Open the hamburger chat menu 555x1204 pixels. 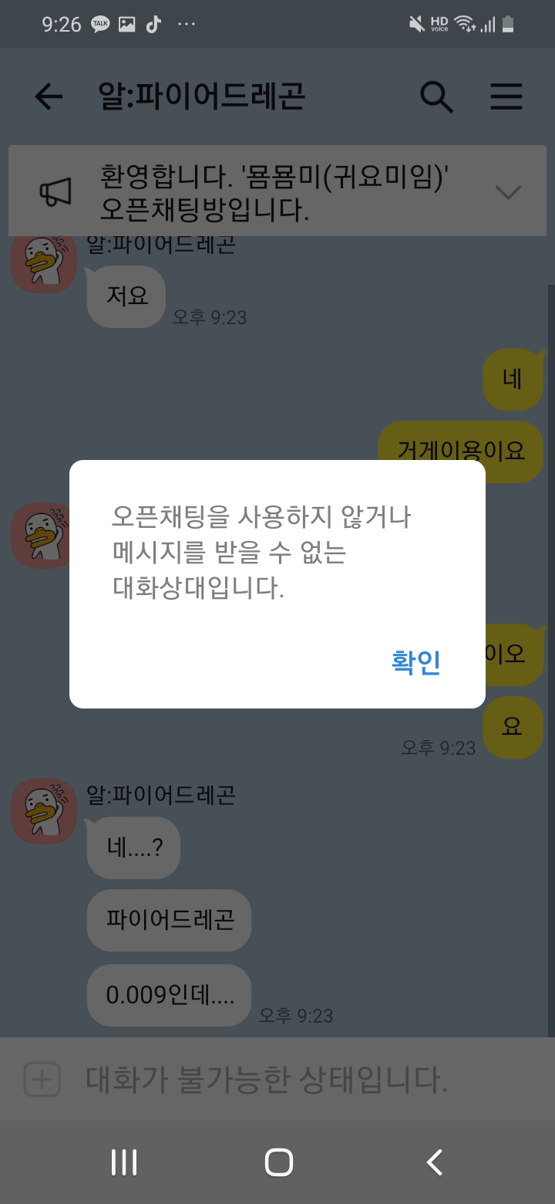(x=506, y=97)
